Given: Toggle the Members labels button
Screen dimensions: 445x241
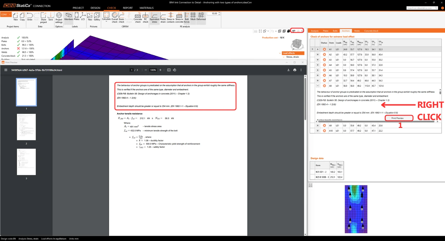Looking at the screenshot, I should click(69, 16).
